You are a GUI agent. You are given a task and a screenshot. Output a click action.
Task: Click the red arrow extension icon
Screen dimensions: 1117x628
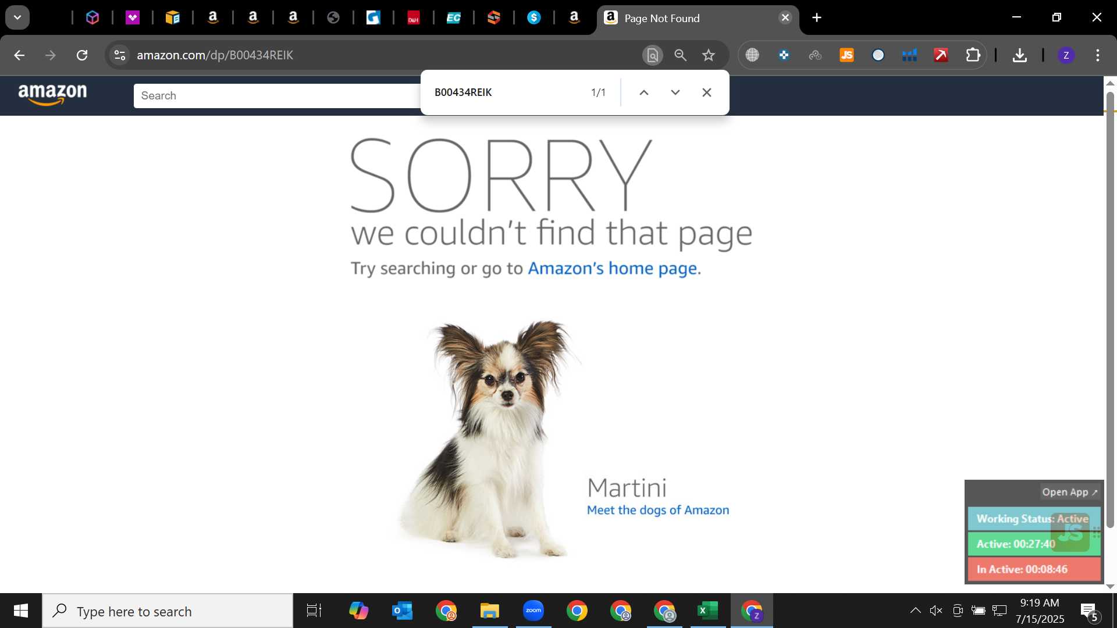[941, 55]
